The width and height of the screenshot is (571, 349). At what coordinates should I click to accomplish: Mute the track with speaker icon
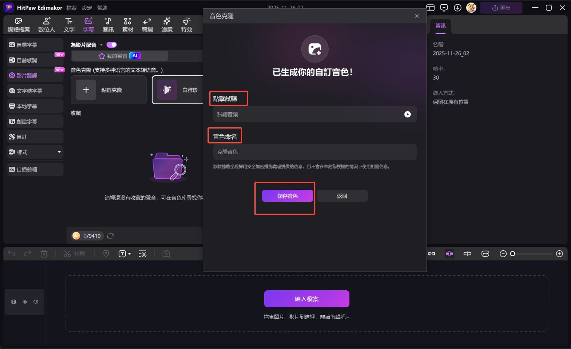[36, 302]
